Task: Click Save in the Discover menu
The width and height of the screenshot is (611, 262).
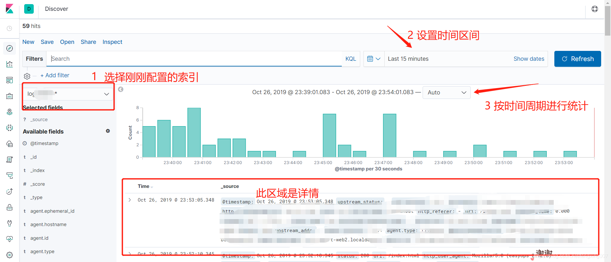Action: (x=47, y=42)
